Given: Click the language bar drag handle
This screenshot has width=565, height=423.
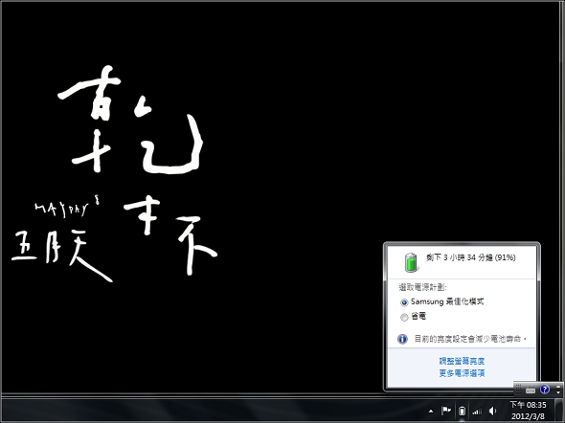Looking at the screenshot, I should 518,390.
